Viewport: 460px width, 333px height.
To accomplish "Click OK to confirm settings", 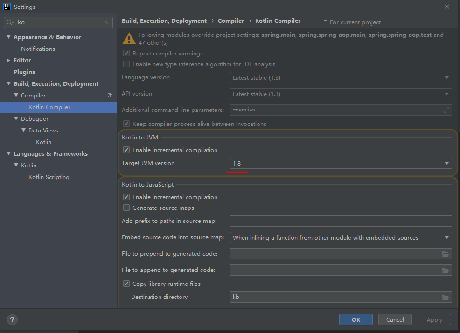I will pos(356,319).
